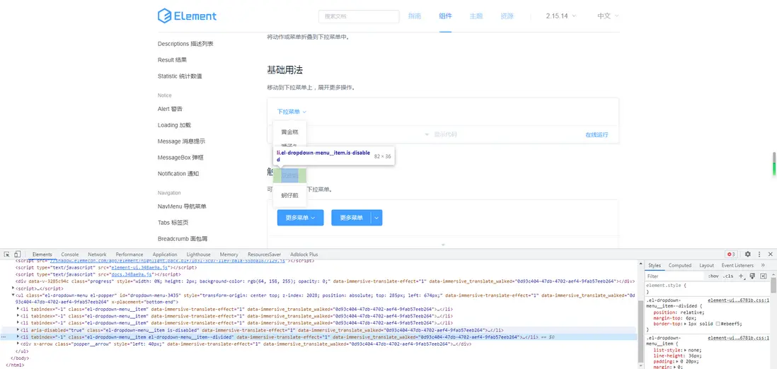The height and width of the screenshot is (369, 777).
Task: Click the 搜索文档 search field
Action: click(x=359, y=16)
